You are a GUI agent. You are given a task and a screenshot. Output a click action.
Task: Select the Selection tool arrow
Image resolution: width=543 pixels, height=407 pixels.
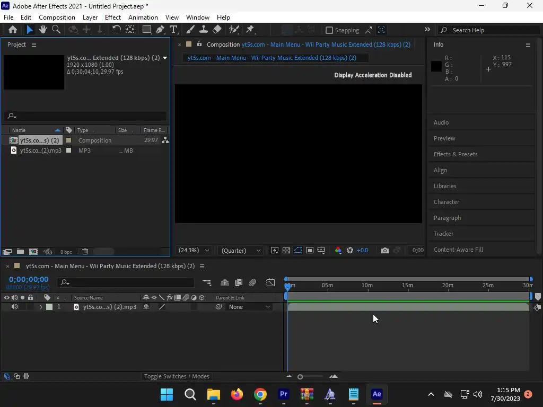[30, 30]
